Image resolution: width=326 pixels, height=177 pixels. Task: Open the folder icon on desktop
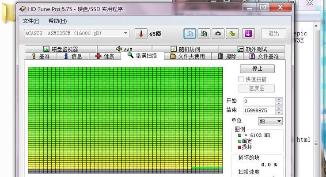8,13
